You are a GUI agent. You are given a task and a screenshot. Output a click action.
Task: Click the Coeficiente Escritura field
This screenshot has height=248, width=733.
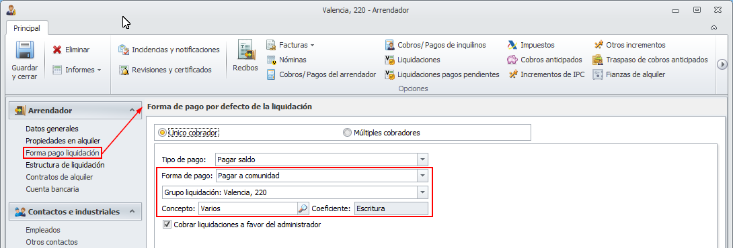(391, 208)
